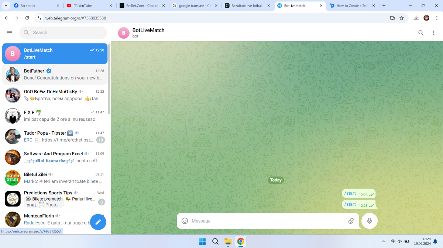The image size is (443, 248).
Task: Switch to the google translate tab
Action: click(195, 6)
